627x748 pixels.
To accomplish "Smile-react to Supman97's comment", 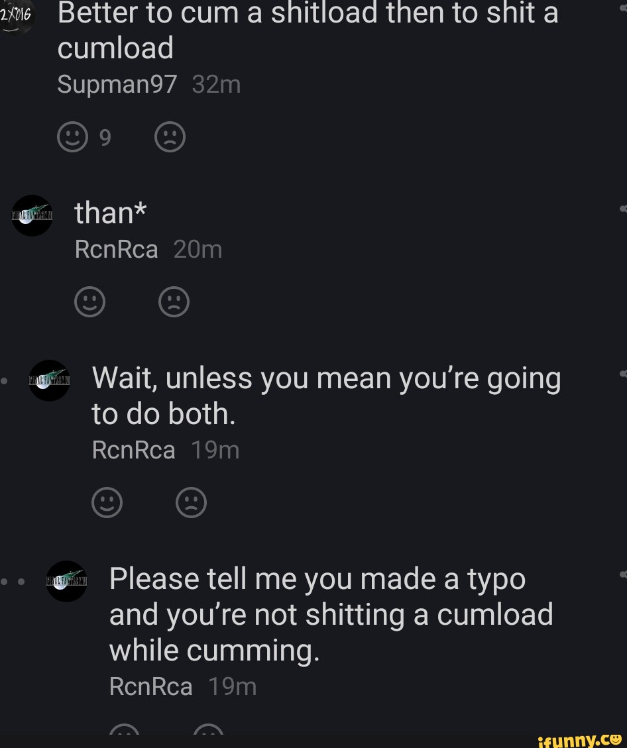I will (x=73, y=138).
